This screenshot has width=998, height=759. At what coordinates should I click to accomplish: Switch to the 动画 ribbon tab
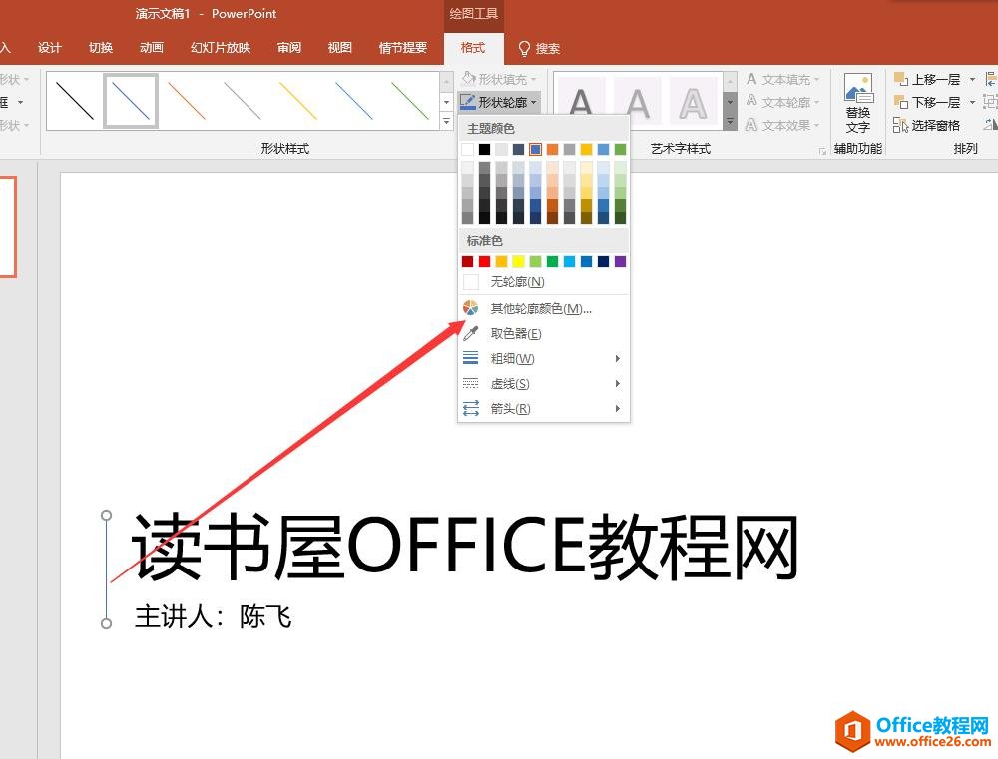point(151,47)
